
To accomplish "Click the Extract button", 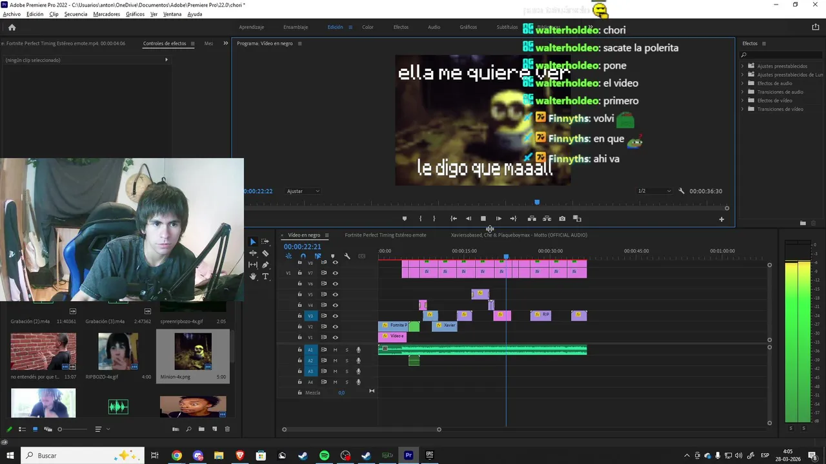I will click(547, 218).
